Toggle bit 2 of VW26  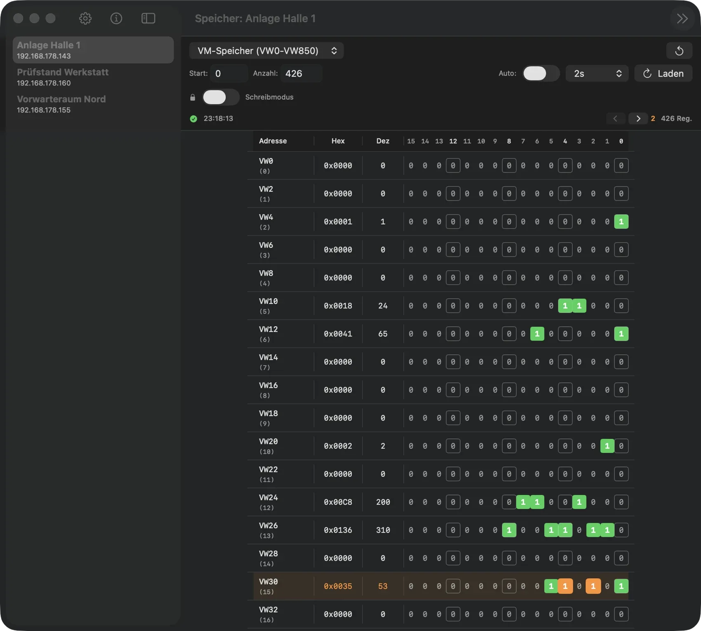pyautogui.click(x=593, y=530)
